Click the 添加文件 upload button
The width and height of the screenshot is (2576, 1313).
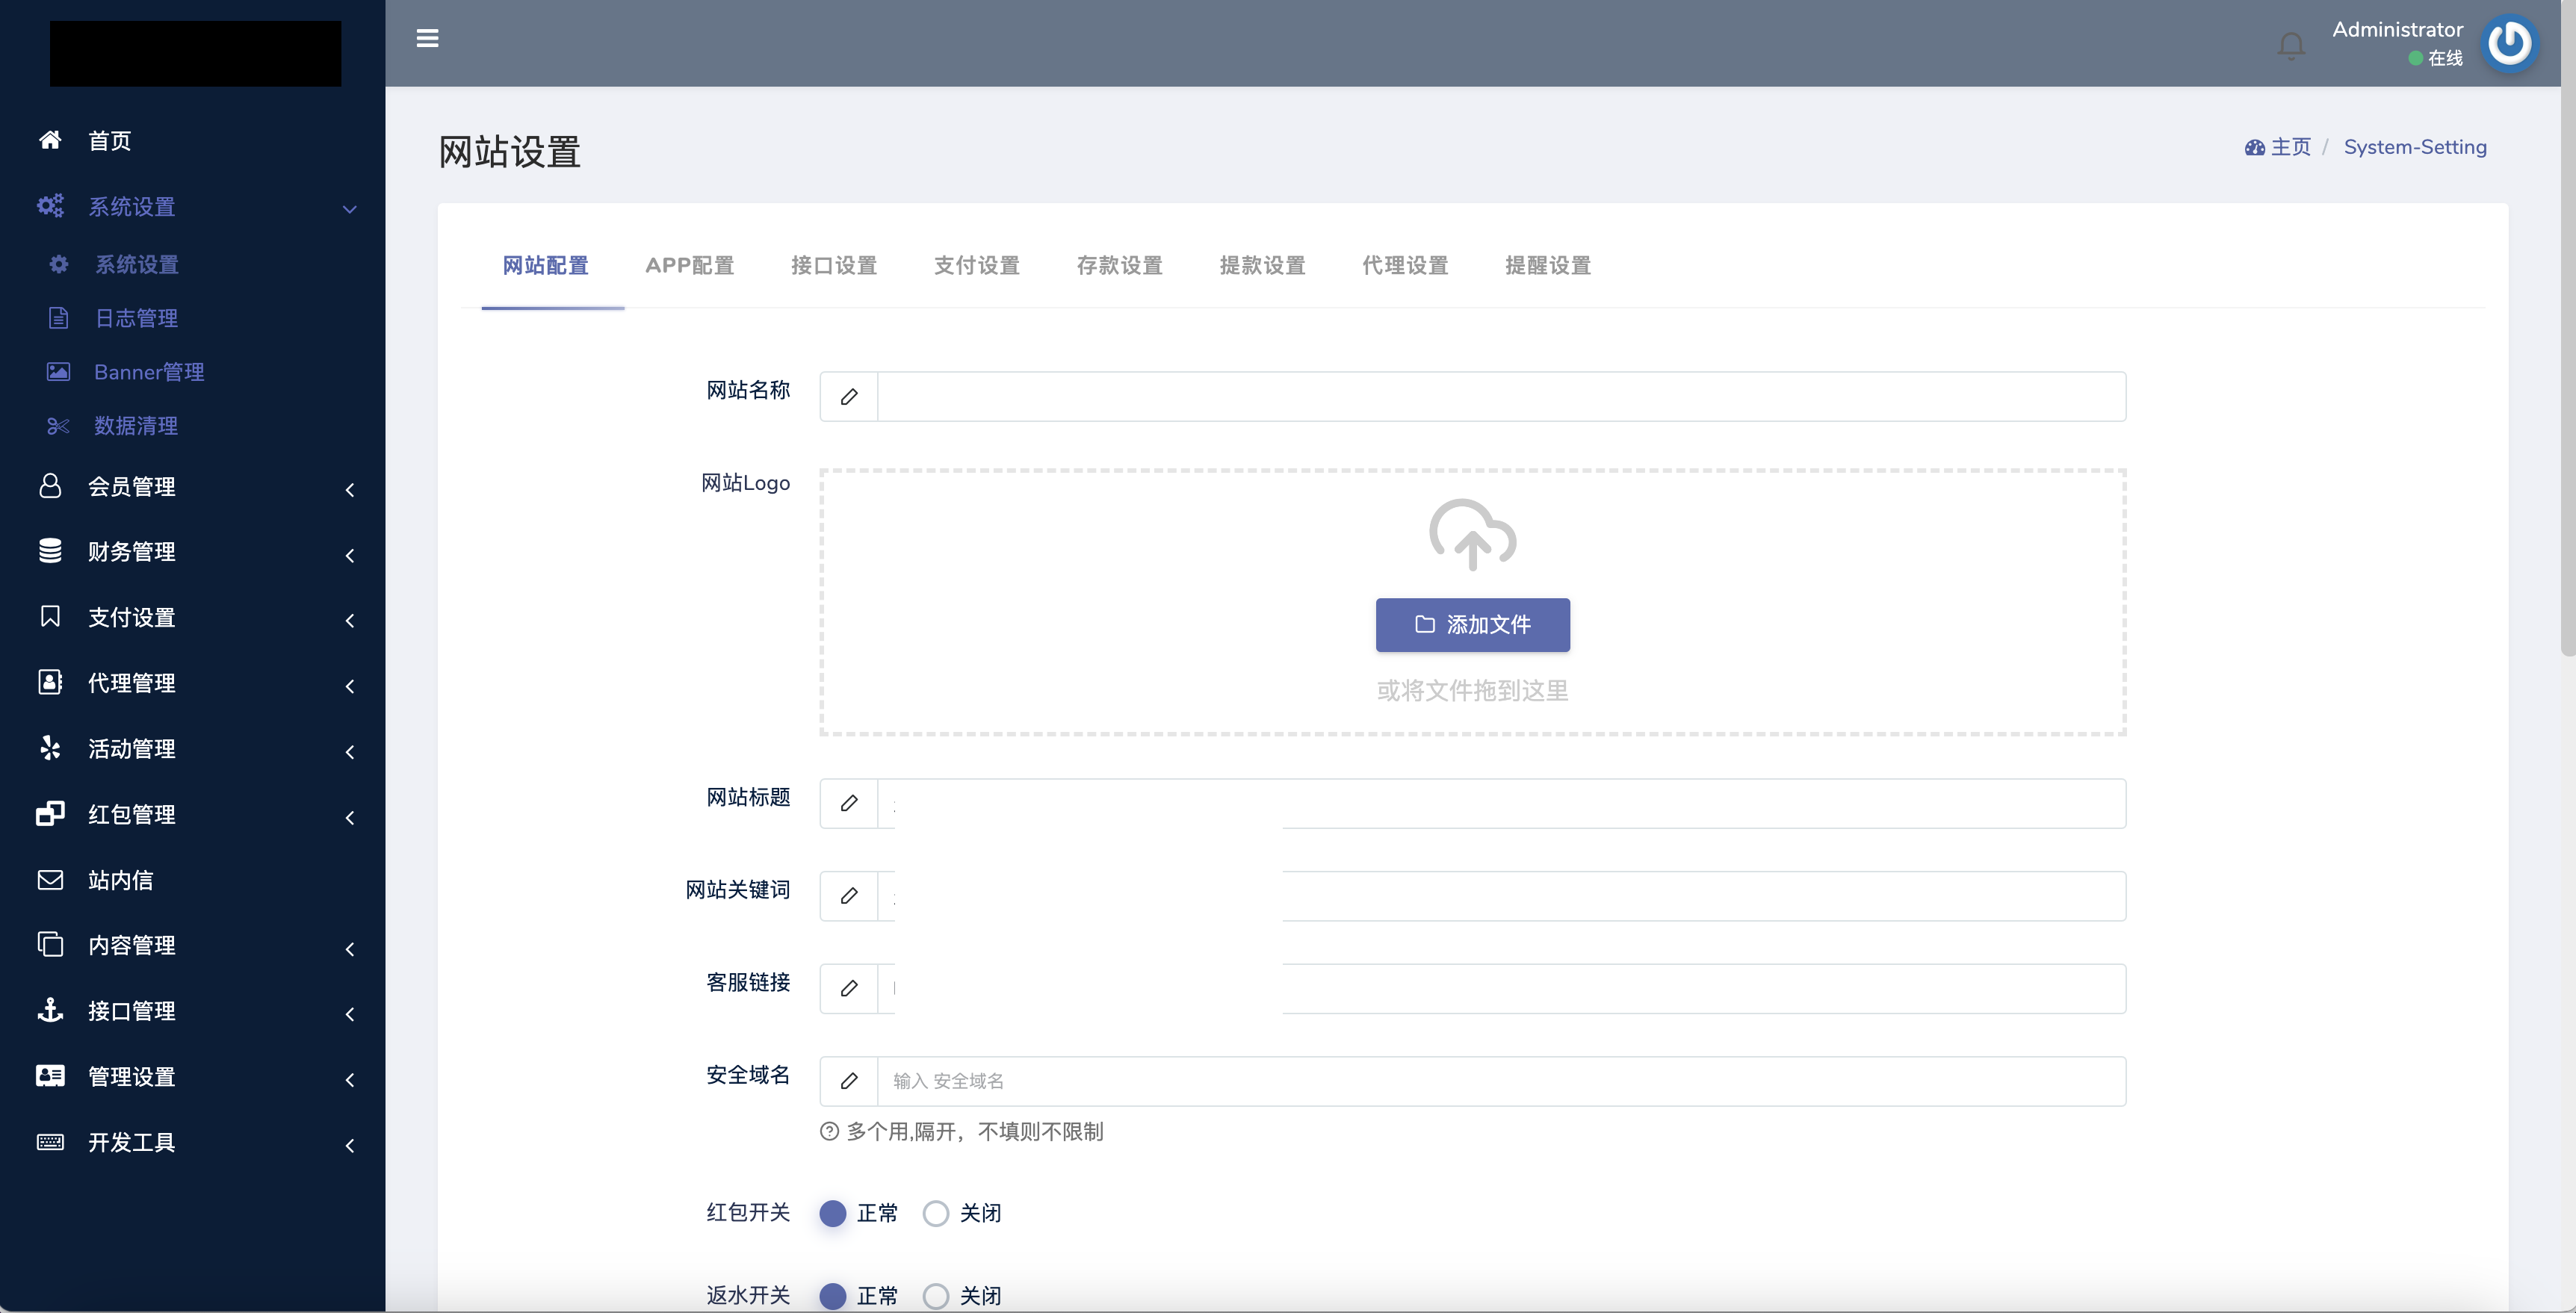pos(1472,624)
